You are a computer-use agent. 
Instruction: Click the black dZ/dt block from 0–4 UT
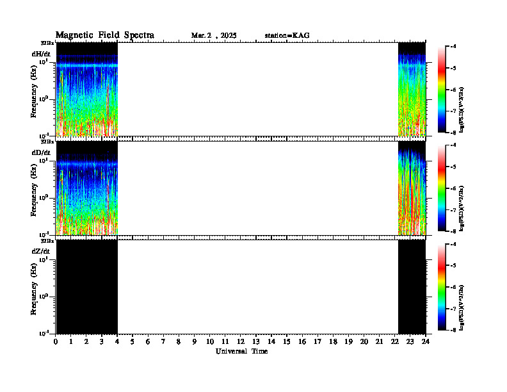click(86, 287)
